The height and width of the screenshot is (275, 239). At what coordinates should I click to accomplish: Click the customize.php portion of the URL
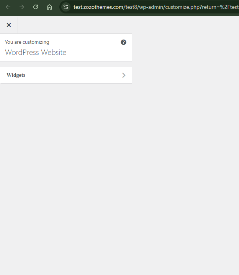[x=182, y=7]
